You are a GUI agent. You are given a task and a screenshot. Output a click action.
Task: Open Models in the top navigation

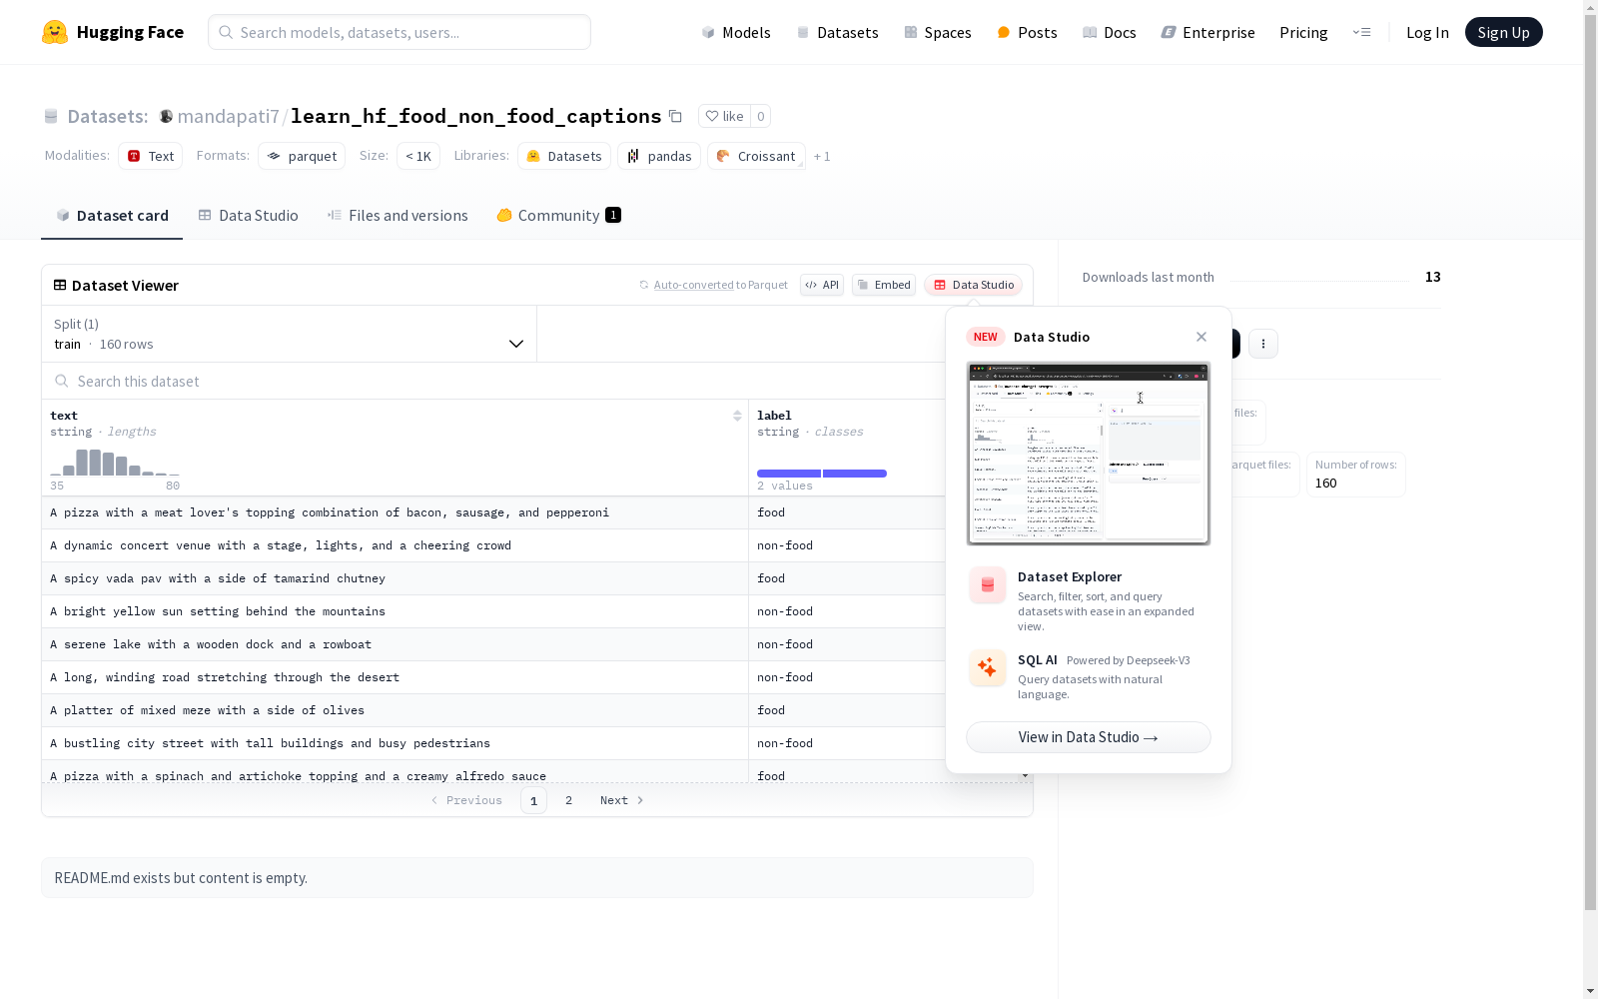point(736,32)
